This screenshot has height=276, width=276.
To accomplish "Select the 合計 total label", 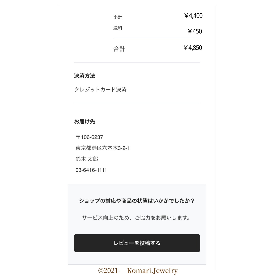I will pyautogui.click(x=119, y=49).
